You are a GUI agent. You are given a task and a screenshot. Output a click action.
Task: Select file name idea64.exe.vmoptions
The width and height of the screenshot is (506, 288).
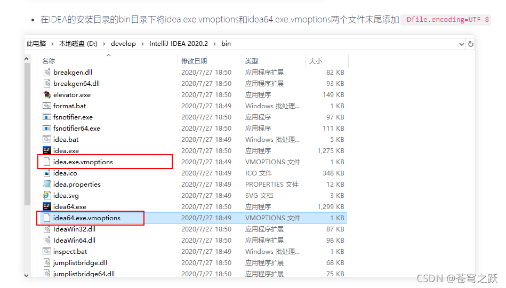(86, 218)
